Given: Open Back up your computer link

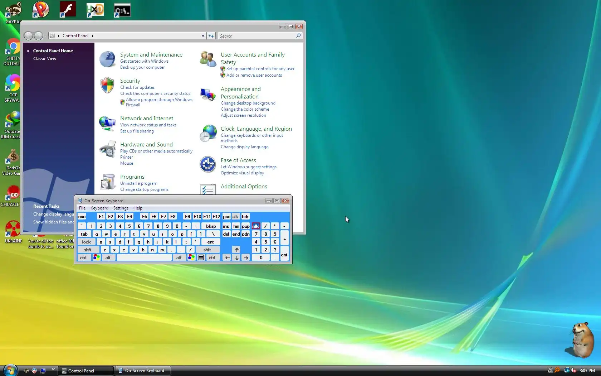Looking at the screenshot, I should tap(142, 67).
